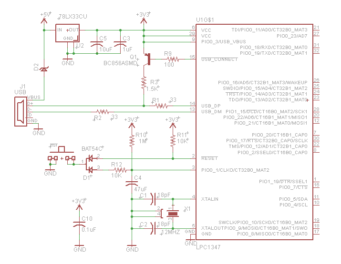Image resolution: width=341 pixels, height=264 pixels.
Task: Select the R11 10K pull-up resistor
Action: tap(173, 141)
